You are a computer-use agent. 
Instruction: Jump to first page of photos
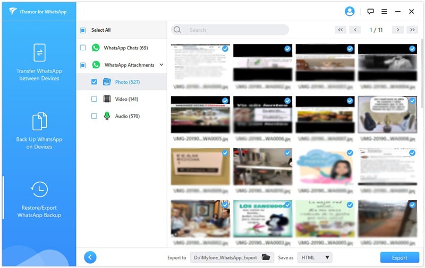[x=341, y=30]
